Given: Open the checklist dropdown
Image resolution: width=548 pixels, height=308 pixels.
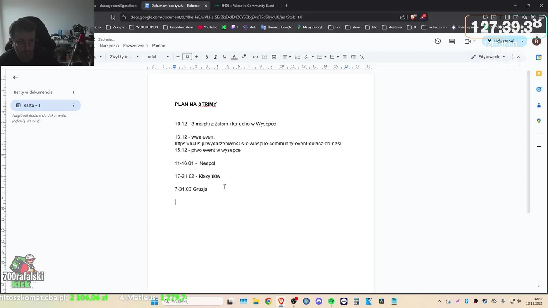Looking at the screenshot, I should (309, 57).
